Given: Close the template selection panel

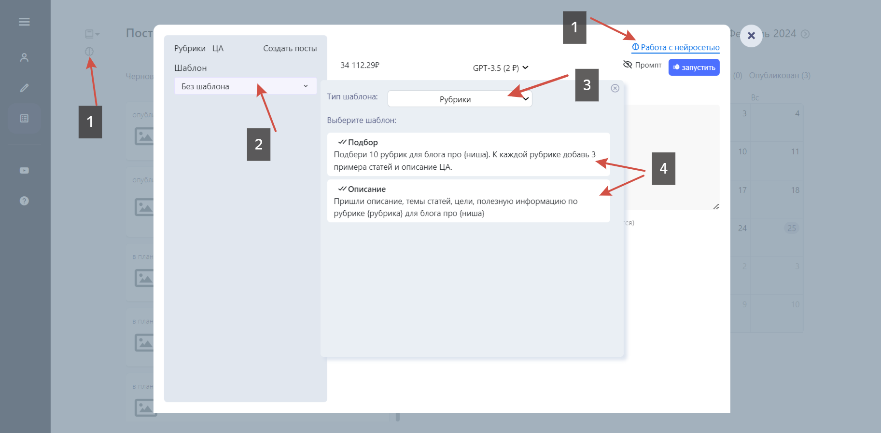Looking at the screenshot, I should 615,88.
